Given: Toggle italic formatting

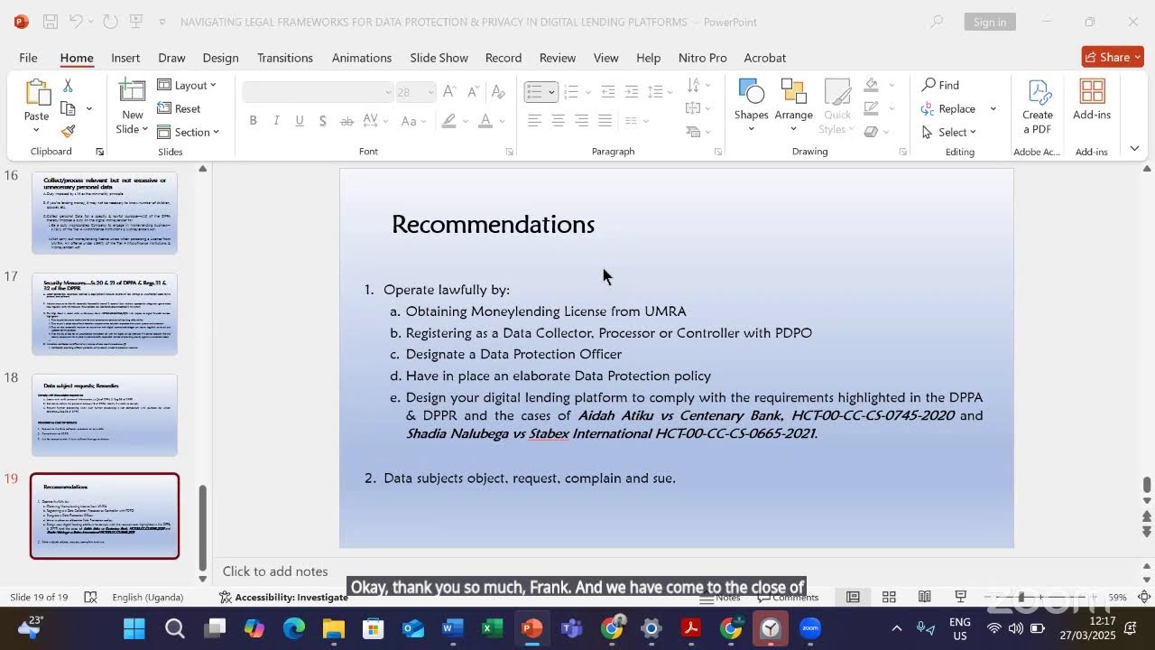Looking at the screenshot, I should point(276,121).
